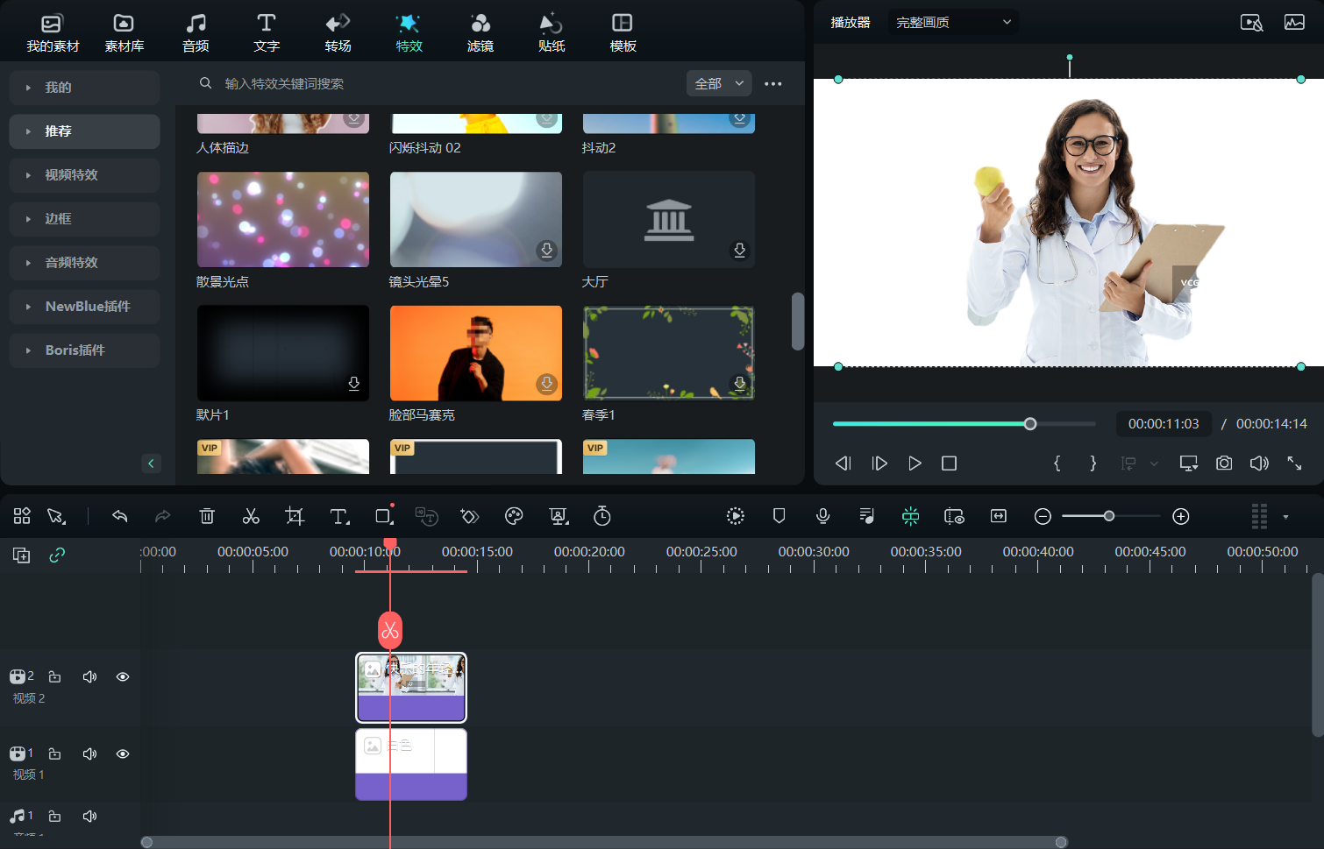Screen dimensions: 1324x849
Task: Click the delete trash icon
Action: pos(207,517)
